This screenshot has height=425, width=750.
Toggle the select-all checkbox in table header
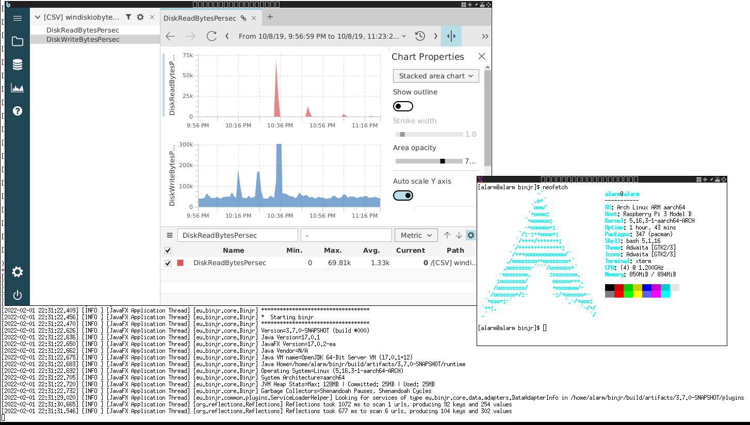coord(168,251)
